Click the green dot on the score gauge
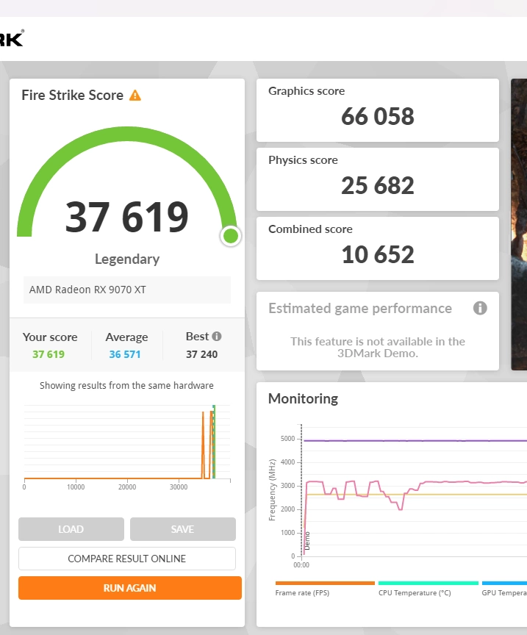 (x=231, y=236)
